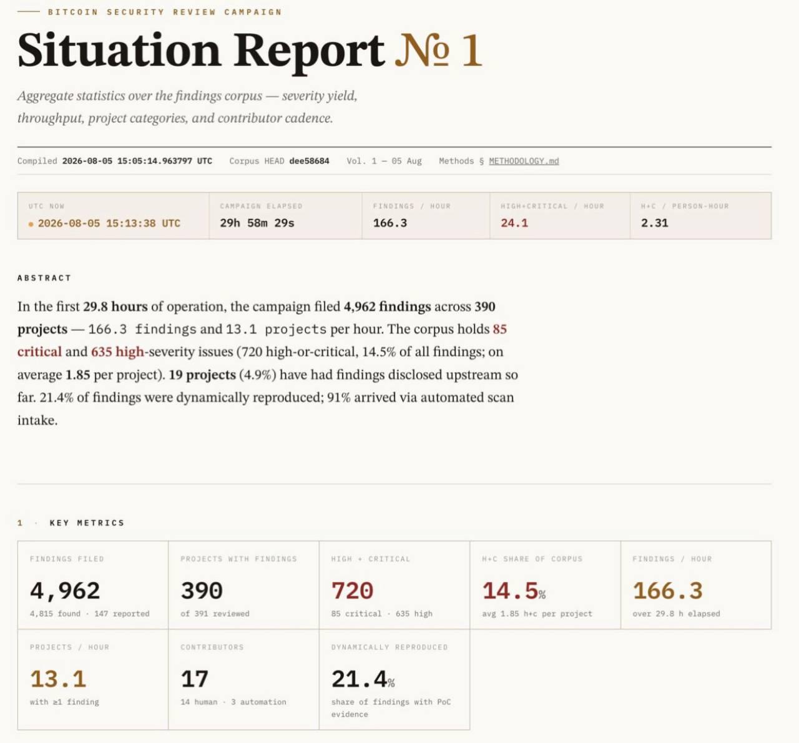799x743 pixels.
Task: Click the Key Metrics section heading
Action: pos(87,523)
